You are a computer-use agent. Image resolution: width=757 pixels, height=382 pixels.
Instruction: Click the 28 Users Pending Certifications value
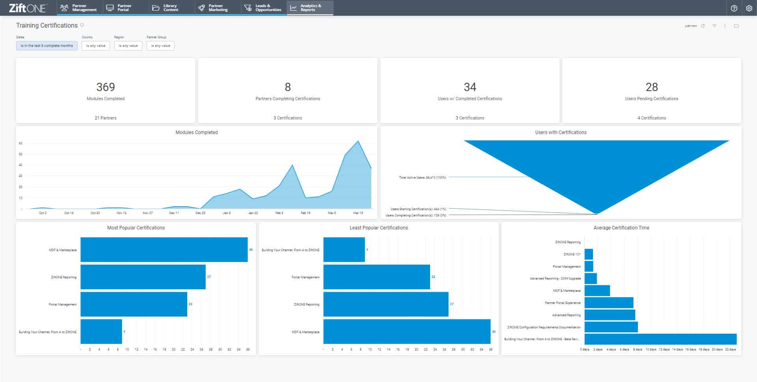pyautogui.click(x=651, y=87)
